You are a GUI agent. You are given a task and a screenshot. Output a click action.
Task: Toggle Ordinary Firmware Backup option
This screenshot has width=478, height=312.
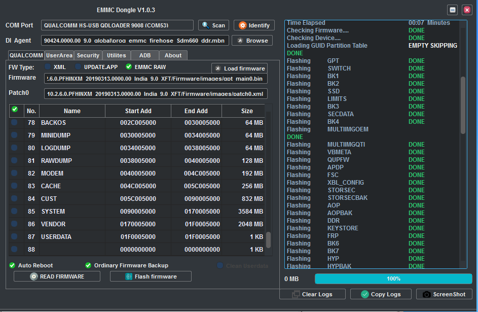(88, 265)
